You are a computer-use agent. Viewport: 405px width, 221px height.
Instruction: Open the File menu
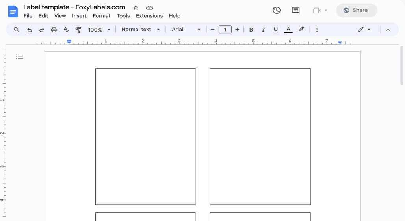coord(28,16)
